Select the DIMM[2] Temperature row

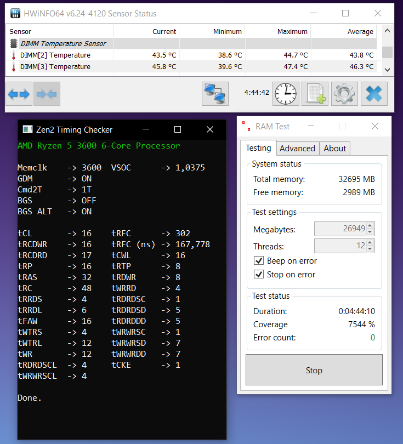tap(191, 55)
